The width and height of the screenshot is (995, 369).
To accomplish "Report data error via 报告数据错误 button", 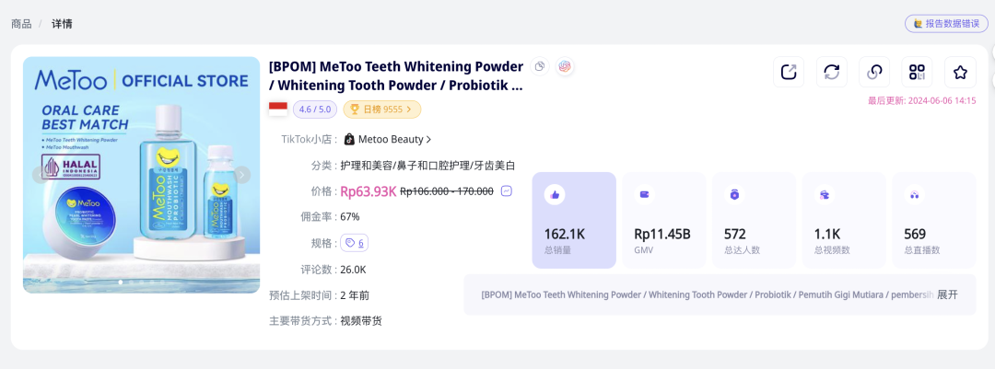I will pyautogui.click(x=945, y=24).
